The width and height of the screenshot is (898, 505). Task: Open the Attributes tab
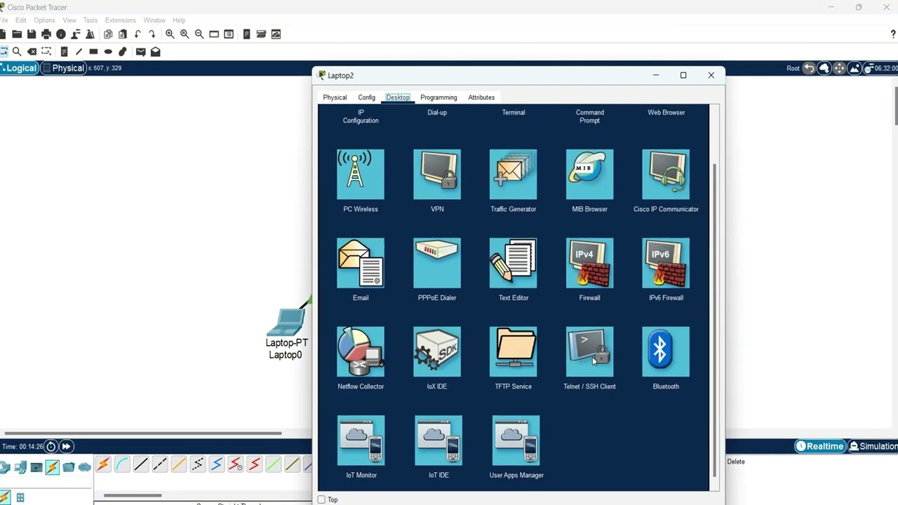pos(481,97)
